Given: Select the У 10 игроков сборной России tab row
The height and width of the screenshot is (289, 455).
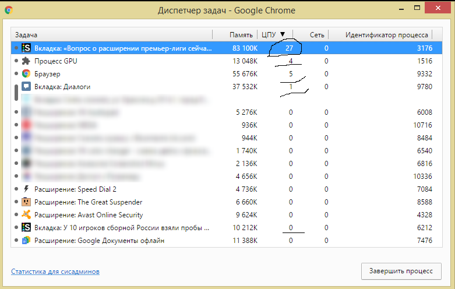Looking at the screenshot, I should pyautogui.click(x=227, y=227).
